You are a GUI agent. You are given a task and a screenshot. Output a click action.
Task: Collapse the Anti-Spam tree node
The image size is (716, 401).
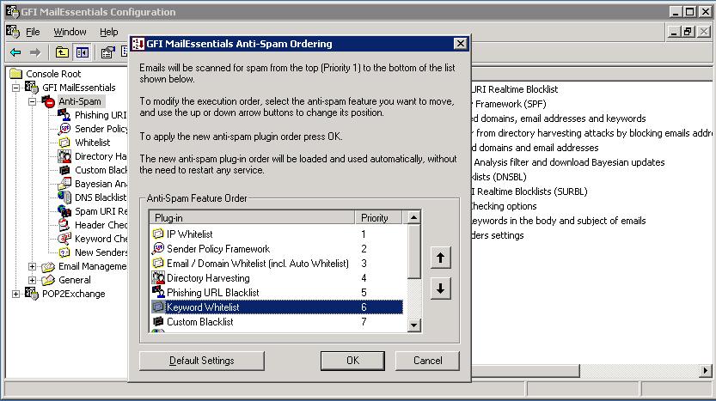(33, 101)
